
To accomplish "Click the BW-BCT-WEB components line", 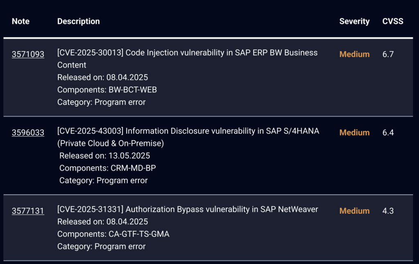I will pos(107,90).
